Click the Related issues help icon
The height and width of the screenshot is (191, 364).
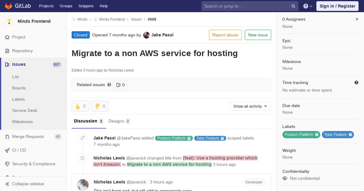[x=109, y=85]
